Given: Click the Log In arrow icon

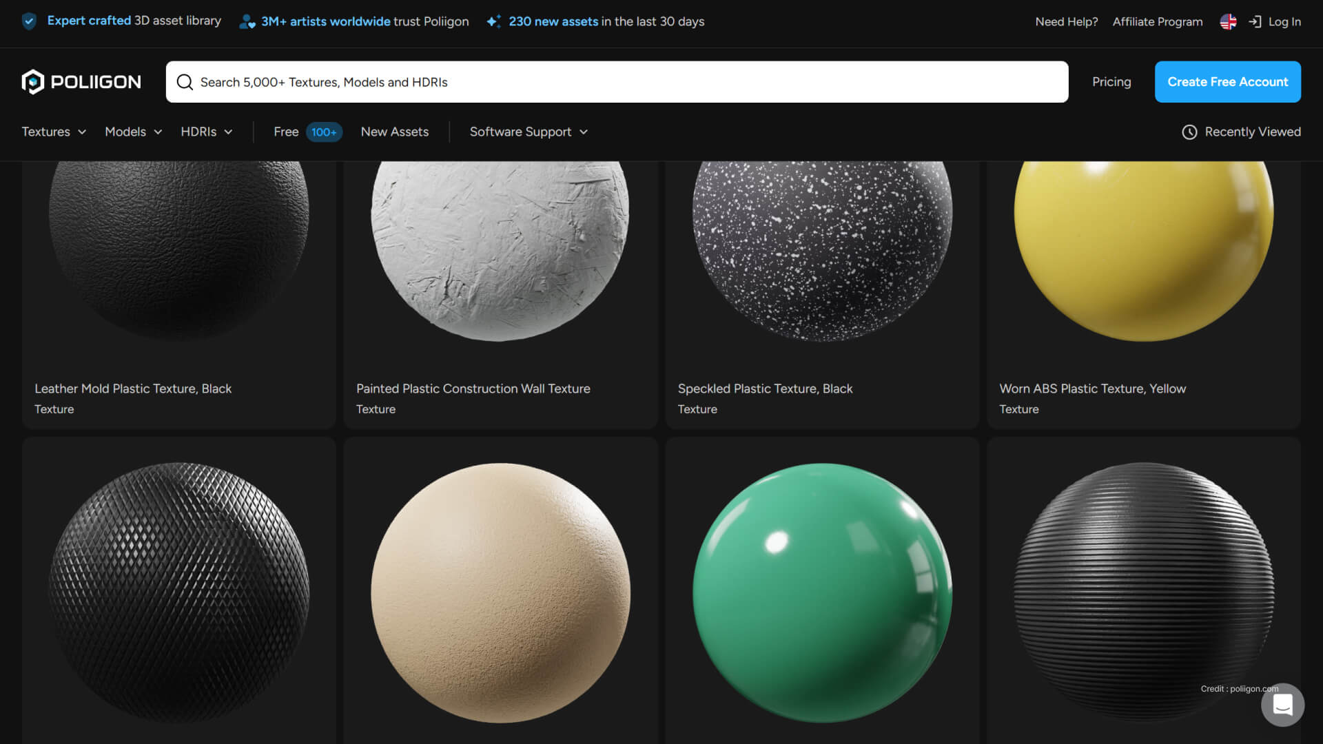Looking at the screenshot, I should [1255, 21].
